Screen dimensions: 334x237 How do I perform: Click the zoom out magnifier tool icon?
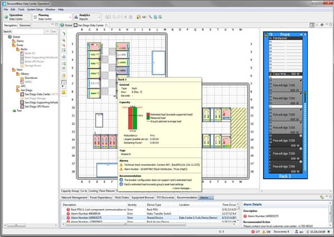click(64, 45)
